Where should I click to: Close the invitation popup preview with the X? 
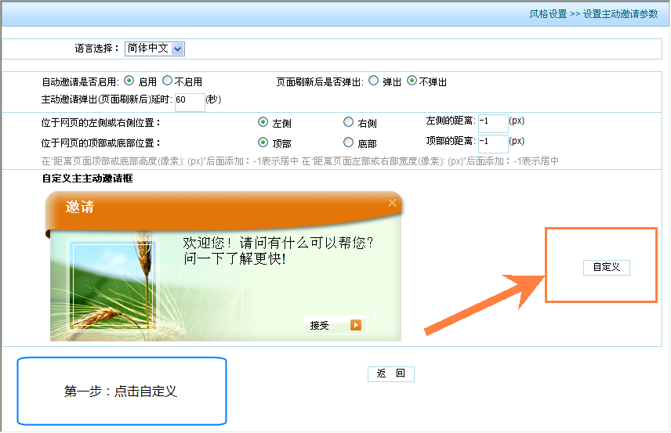point(392,204)
